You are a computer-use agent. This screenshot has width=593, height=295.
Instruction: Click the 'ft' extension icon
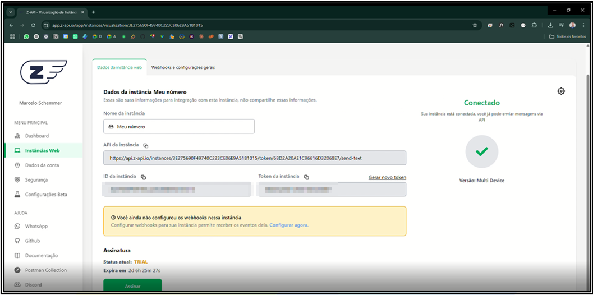501,25
